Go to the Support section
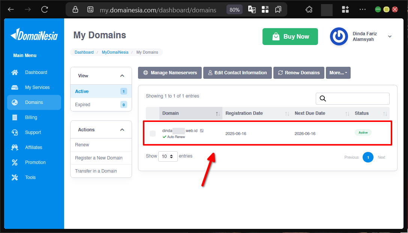 34,132
